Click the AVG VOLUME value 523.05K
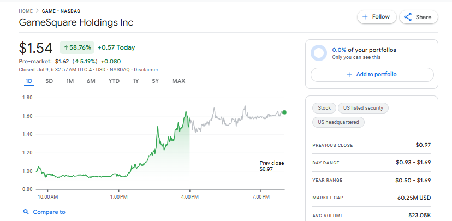Screen dimensions: 452x221 (x=419, y=216)
